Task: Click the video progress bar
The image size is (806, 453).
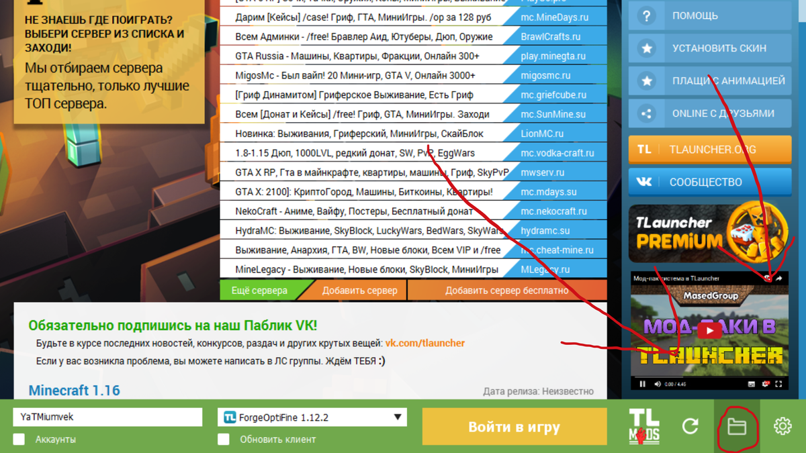Action: 709,376
